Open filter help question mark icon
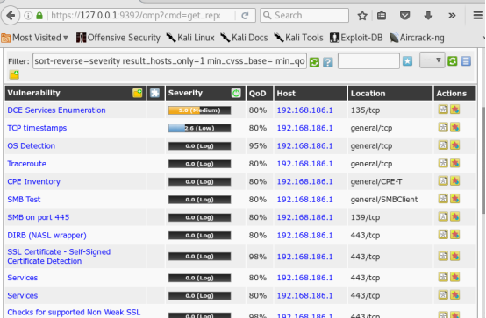 pyautogui.click(x=327, y=62)
